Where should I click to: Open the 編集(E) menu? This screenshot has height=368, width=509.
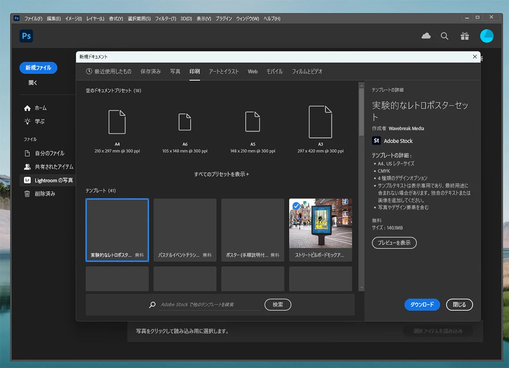[54, 18]
